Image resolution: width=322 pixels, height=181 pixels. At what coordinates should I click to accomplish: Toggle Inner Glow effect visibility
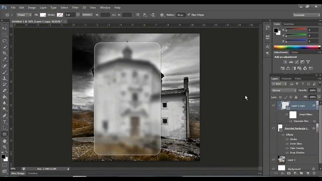[x=287, y=144]
